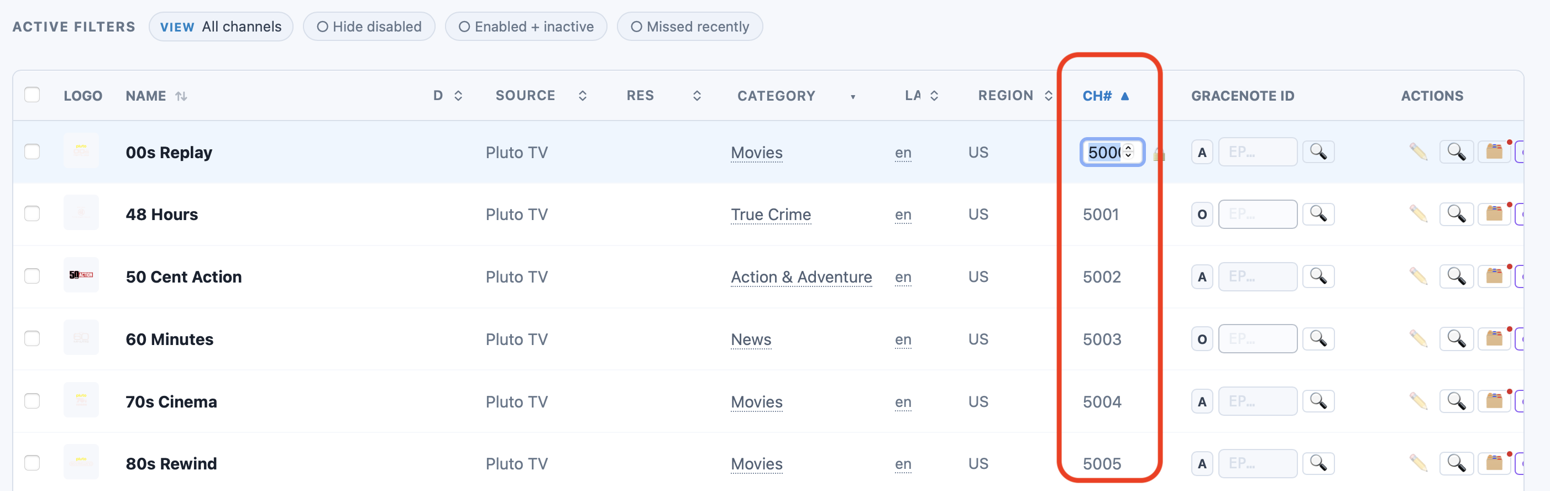Click the file box icon for 00s Replay
Image resolution: width=1550 pixels, height=491 pixels.
coord(1495,152)
